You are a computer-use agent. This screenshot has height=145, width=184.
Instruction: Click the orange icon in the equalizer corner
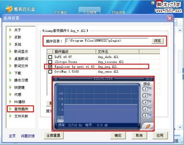[x=148, y=127]
